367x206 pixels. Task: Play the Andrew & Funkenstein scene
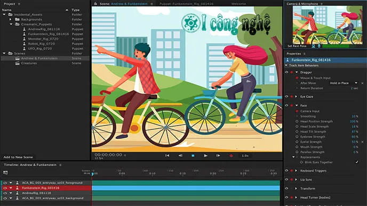[x=205, y=155]
